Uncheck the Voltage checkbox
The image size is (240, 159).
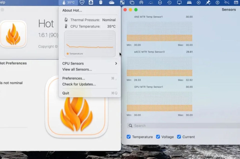click(158, 137)
